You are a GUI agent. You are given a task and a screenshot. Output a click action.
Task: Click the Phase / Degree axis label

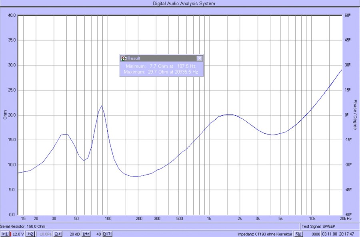[354, 115]
